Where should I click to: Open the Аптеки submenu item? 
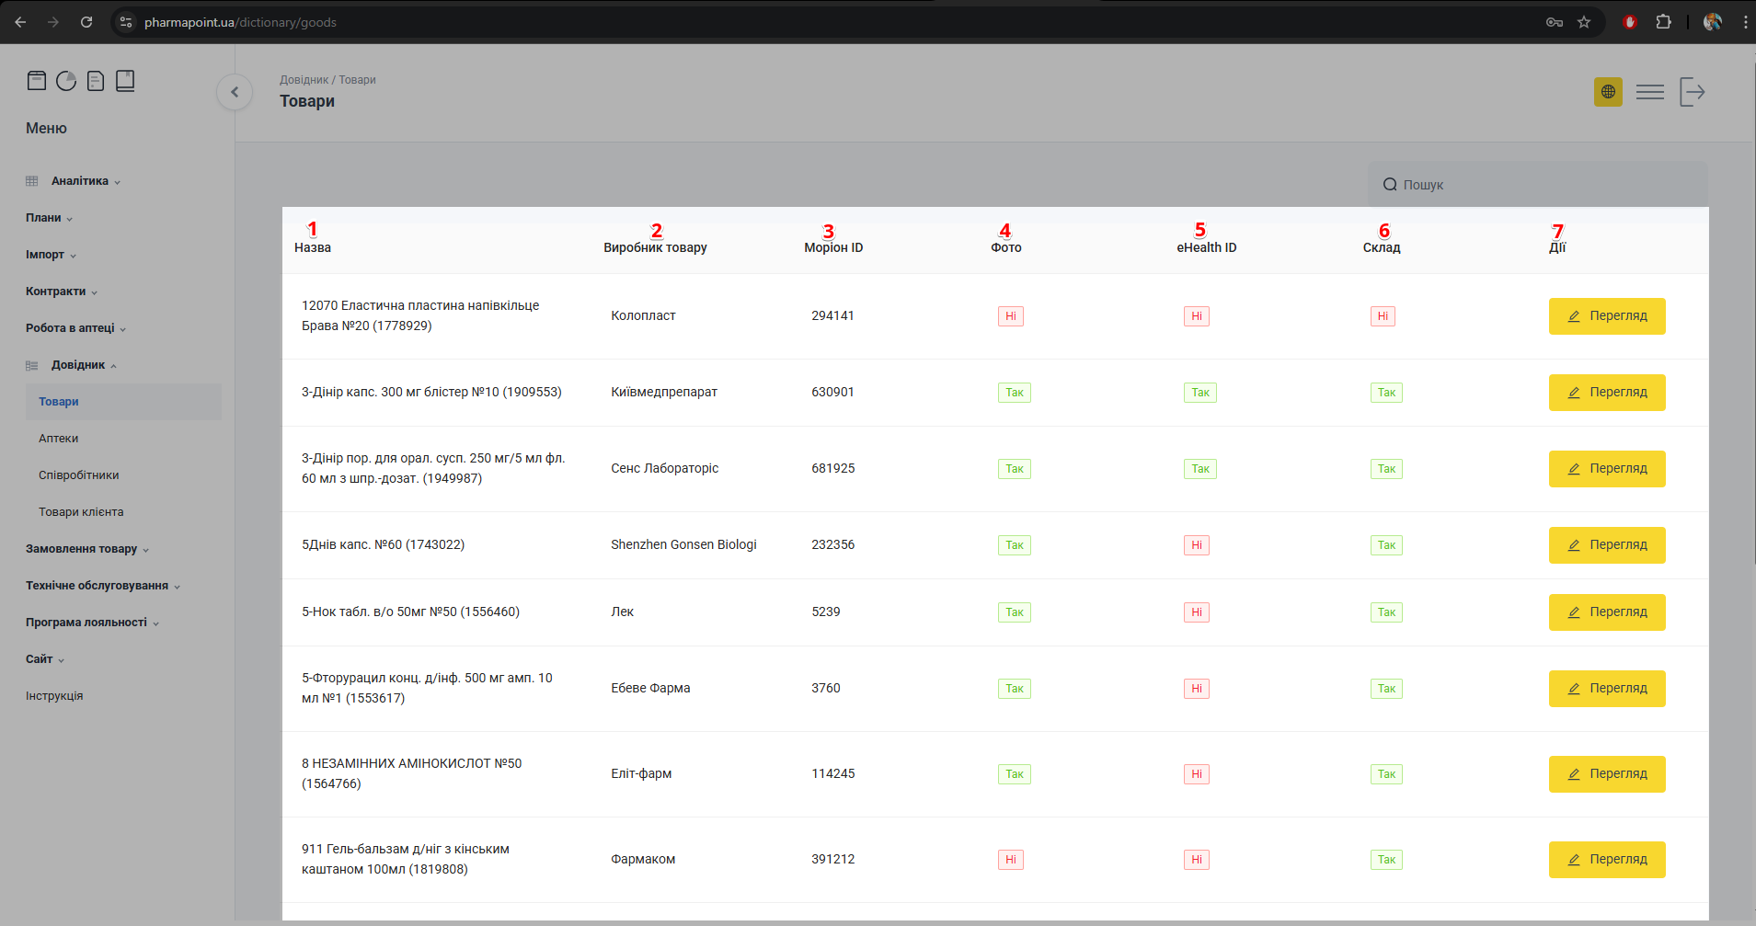59,439
